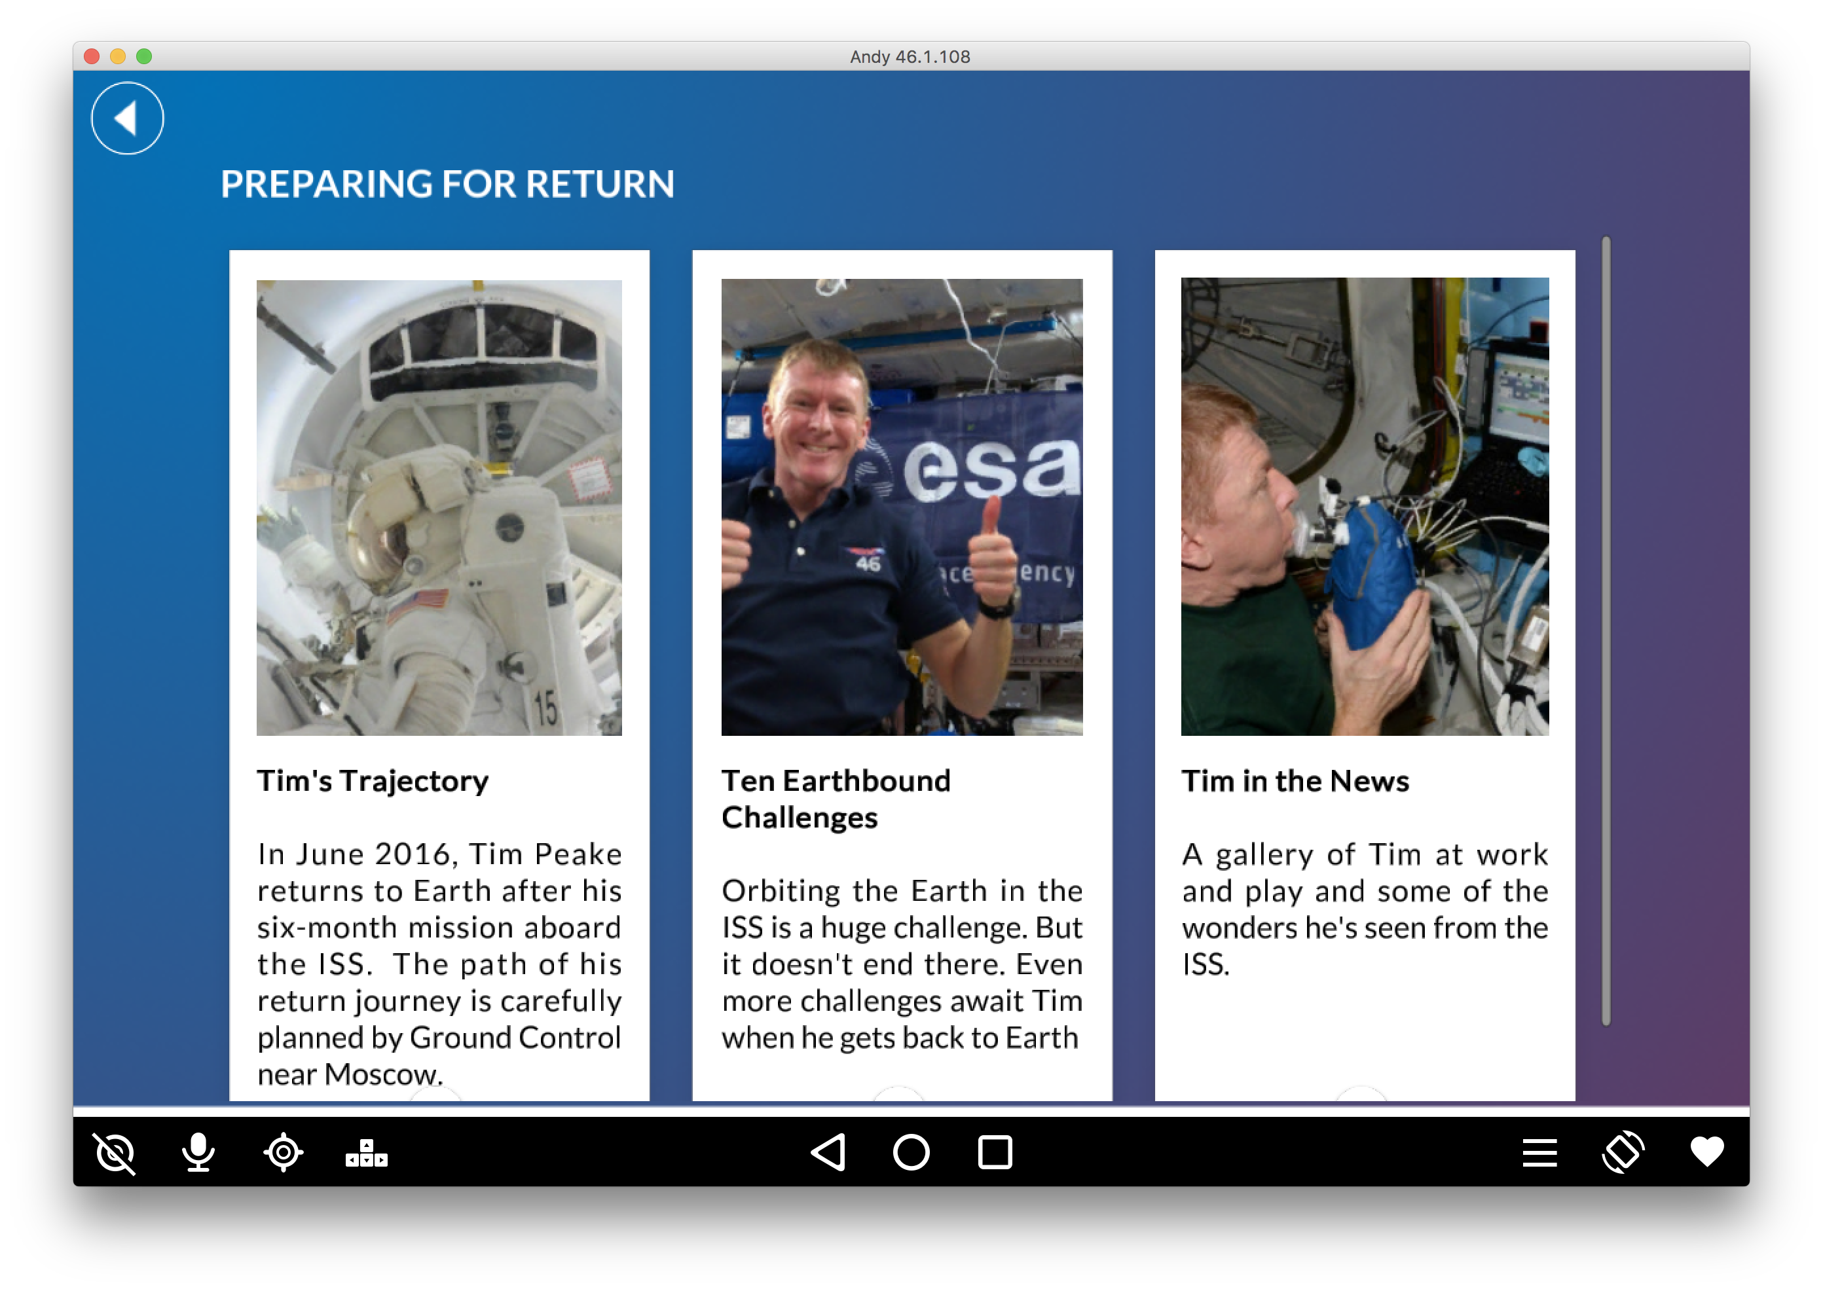Open the Tim's Trajectory heading
The image size is (1823, 1291).
click(x=372, y=782)
